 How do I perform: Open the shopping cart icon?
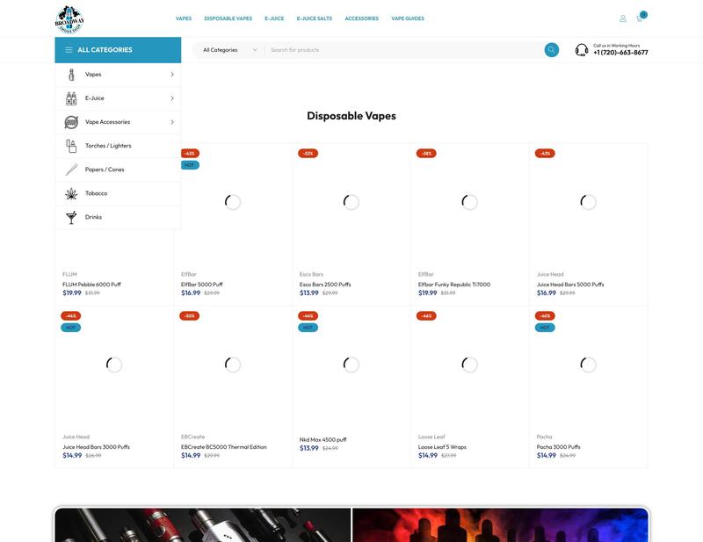[640, 18]
